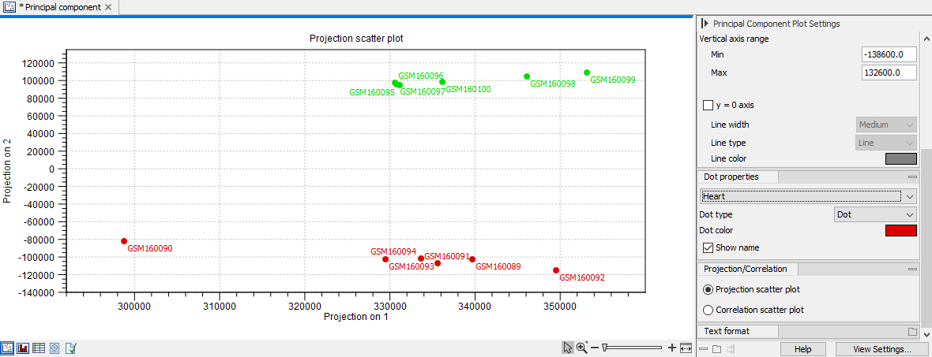
Task: Open element info view with checkmark
Action: click(70, 348)
